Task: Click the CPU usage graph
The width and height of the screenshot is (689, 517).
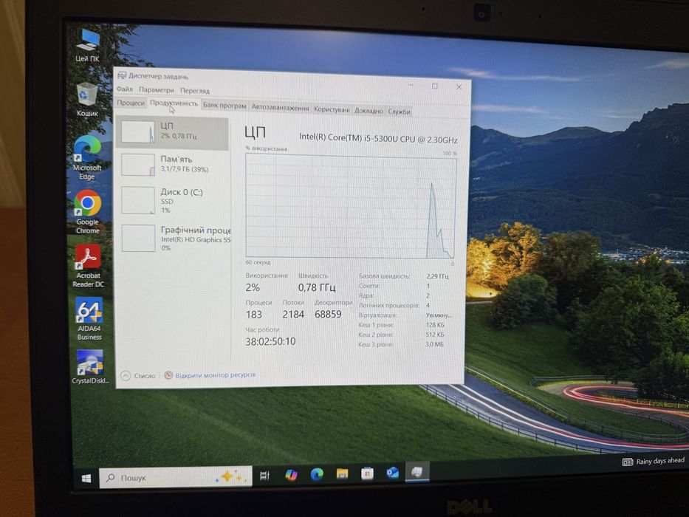Action: [x=351, y=206]
